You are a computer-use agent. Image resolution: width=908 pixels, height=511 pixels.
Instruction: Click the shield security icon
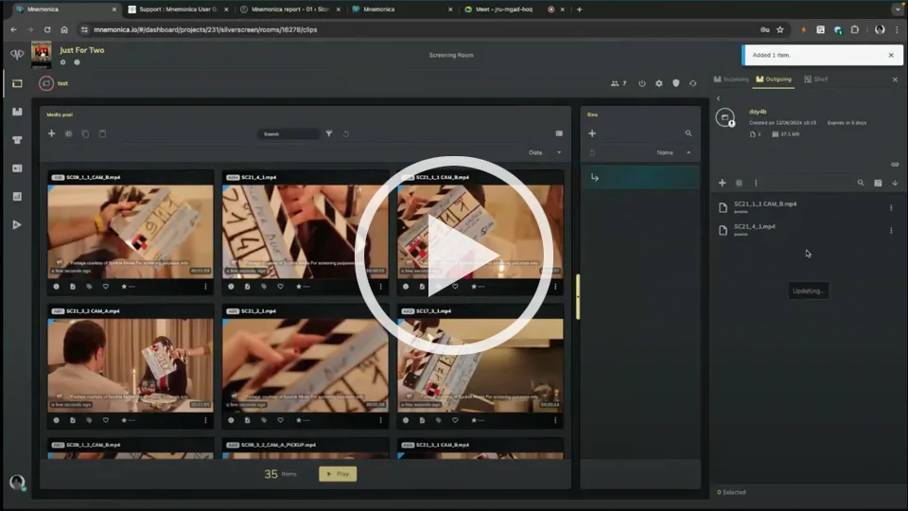coord(675,83)
